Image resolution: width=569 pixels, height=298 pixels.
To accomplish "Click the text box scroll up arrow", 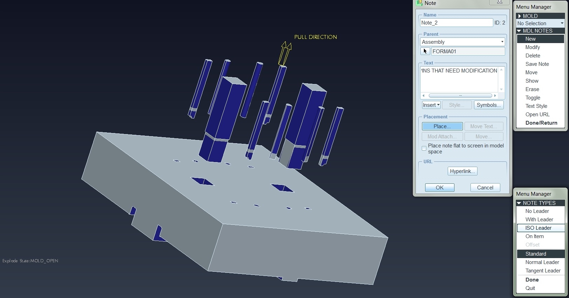I will pos(501,70).
